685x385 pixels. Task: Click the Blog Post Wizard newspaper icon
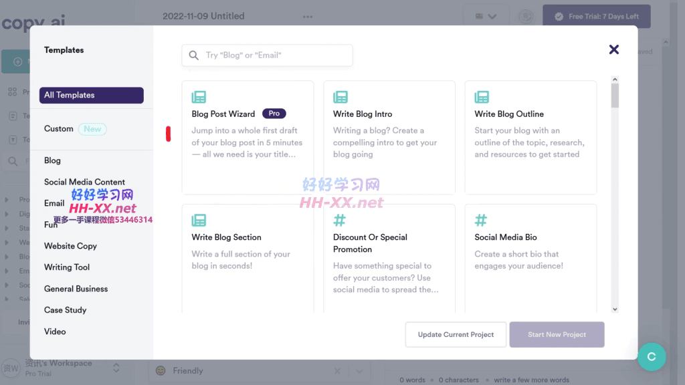point(199,97)
